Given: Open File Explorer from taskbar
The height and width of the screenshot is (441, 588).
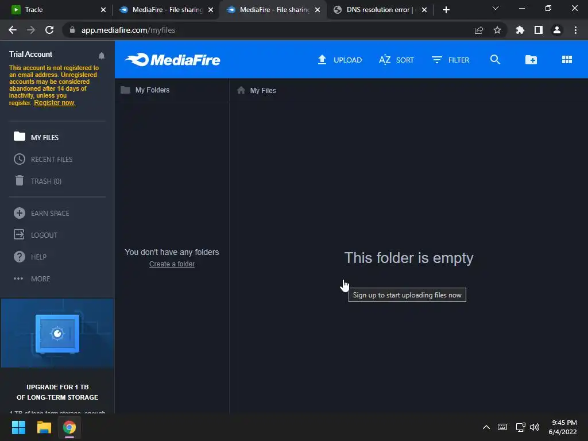Looking at the screenshot, I should (x=44, y=427).
